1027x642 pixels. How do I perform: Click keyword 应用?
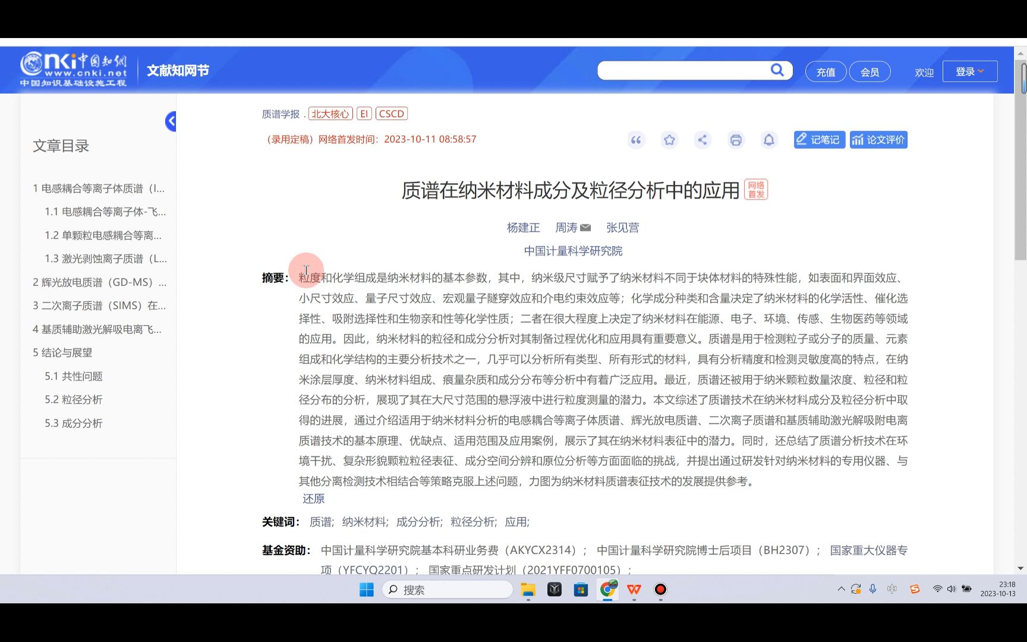[x=516, y=522]
